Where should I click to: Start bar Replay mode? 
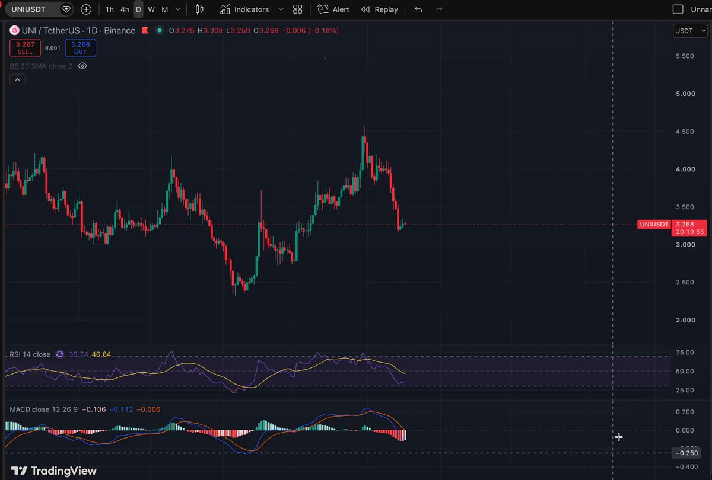[380, 9]
